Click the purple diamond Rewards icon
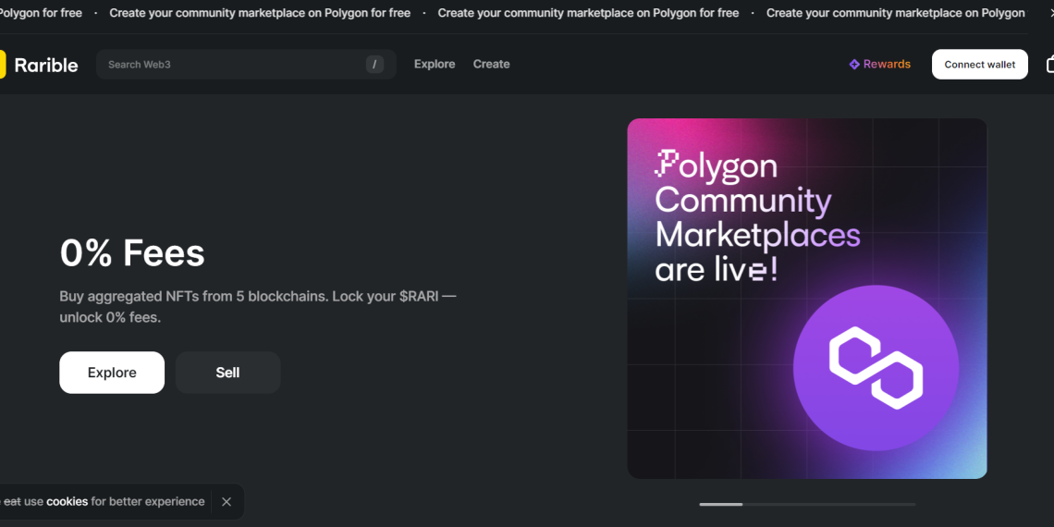Screen dimensions: 1054x527 pyautogui.click(x=854, y=65)
